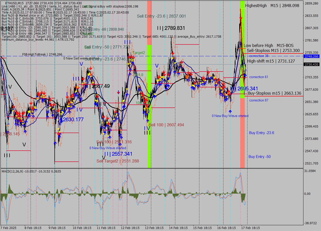Click the struck-through "correction 38" label
The image size is (321, 231).
[x=258, y=56]
